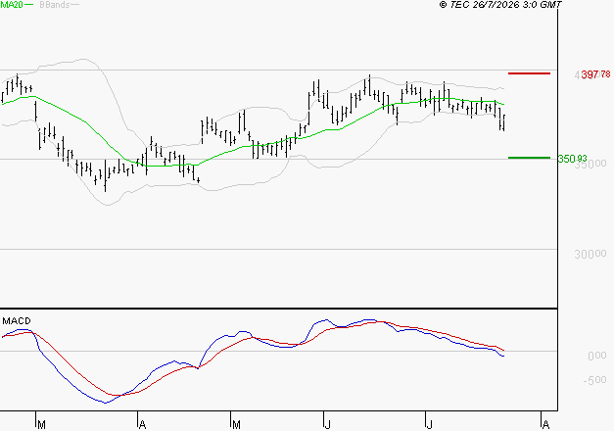Click the MA20 legend label
The image size is (614, 431).
tap(12, 5)
